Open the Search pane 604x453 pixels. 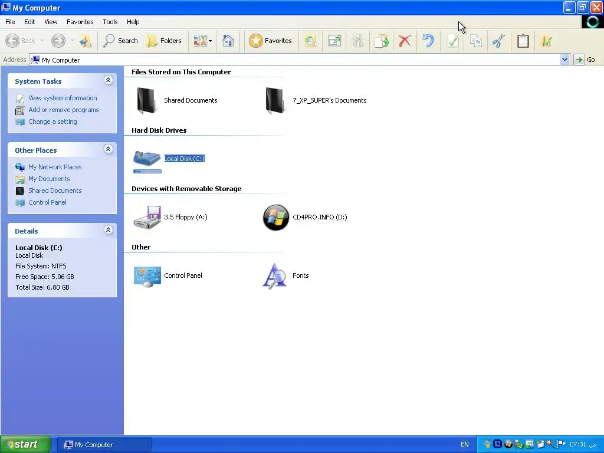point(120,41)
